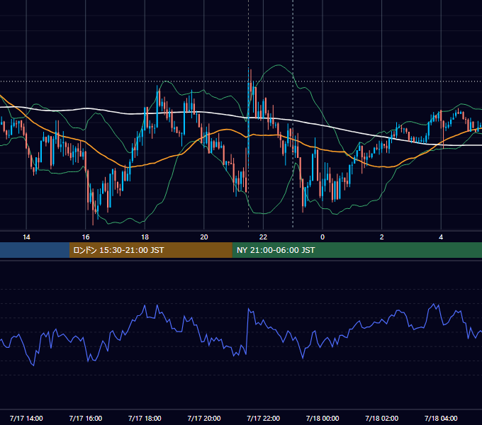The image size is (482, 425).
Task: Click the oscillator's sharp spike near 7/17 22:00
Action: (x=248, y=310)
